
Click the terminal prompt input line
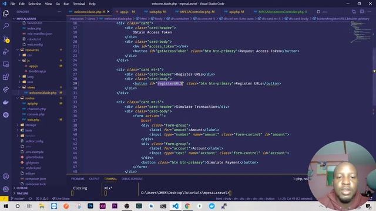pos(186,193)
